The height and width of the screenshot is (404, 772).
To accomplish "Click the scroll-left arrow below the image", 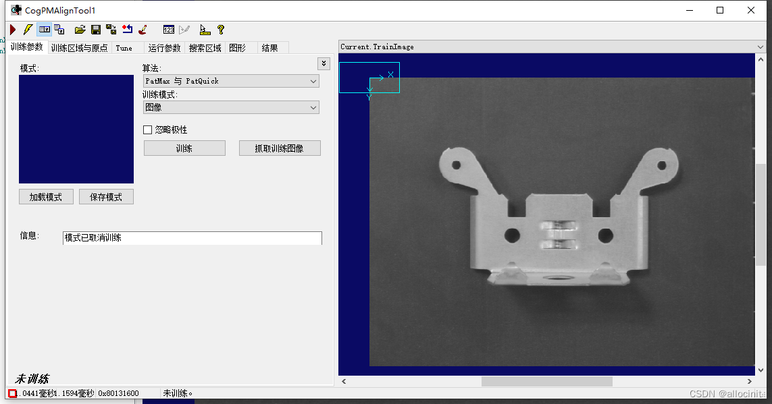I will point(344,381).
